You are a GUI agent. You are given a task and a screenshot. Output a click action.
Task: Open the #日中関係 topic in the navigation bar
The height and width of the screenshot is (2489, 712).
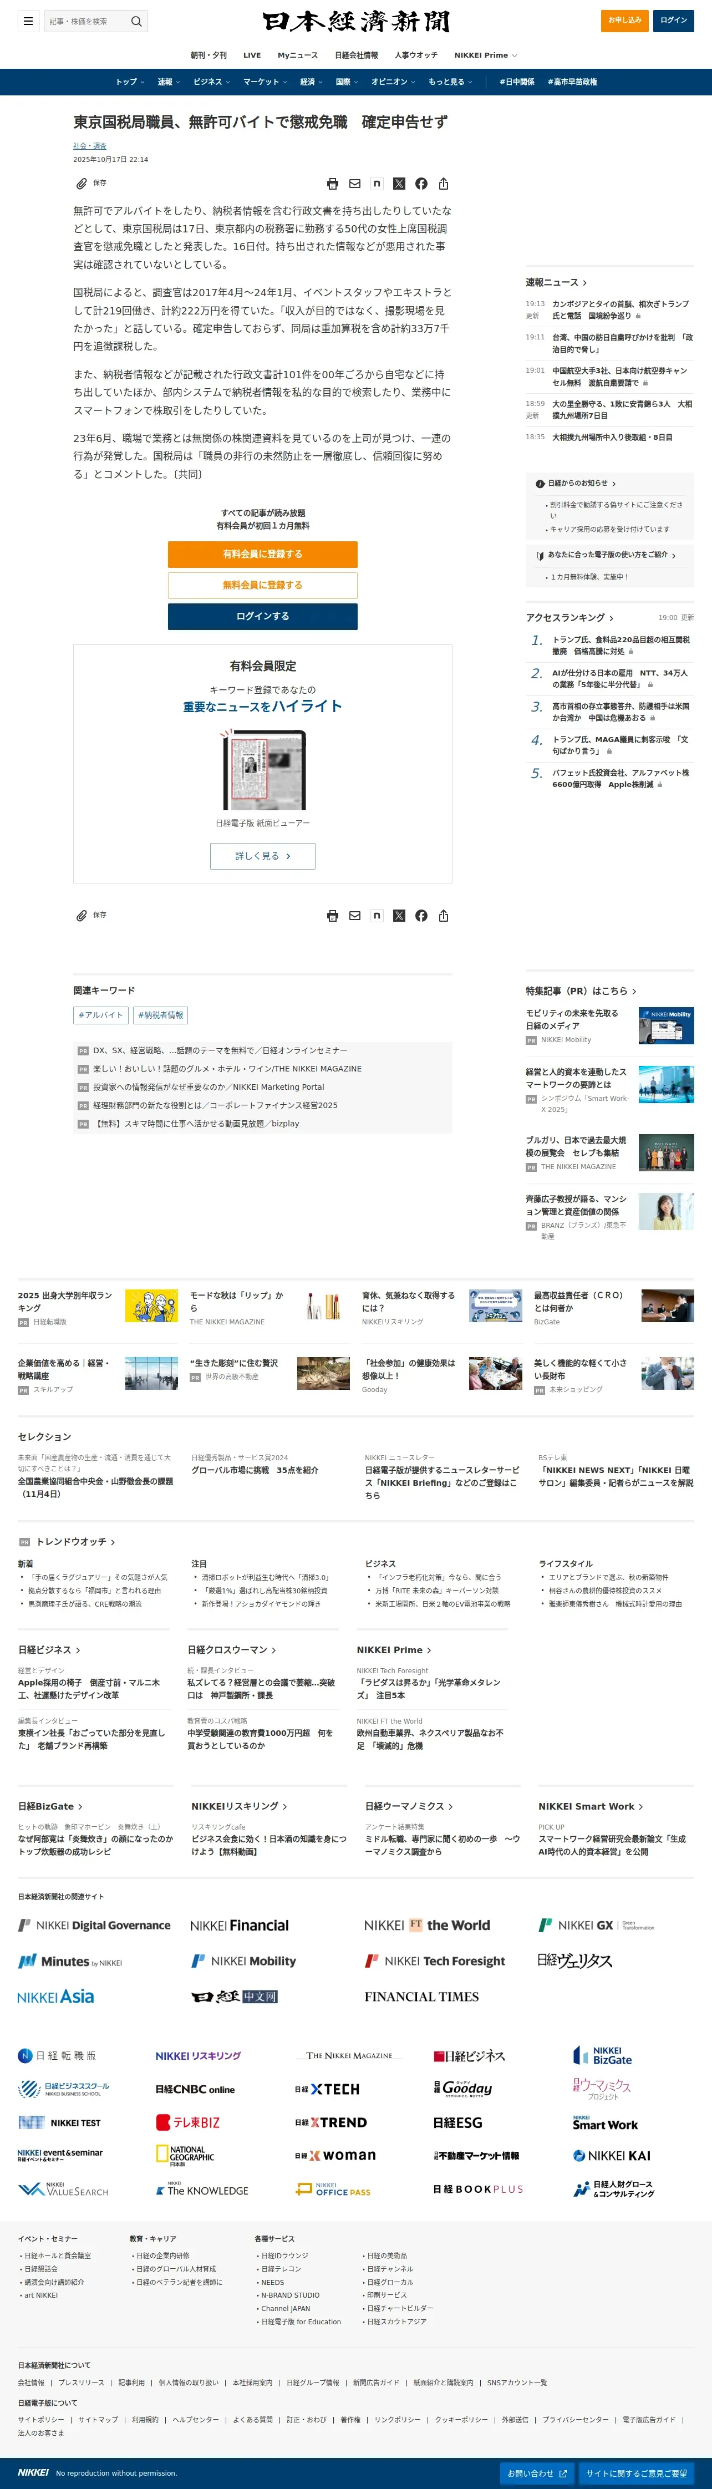click(517, 82)
